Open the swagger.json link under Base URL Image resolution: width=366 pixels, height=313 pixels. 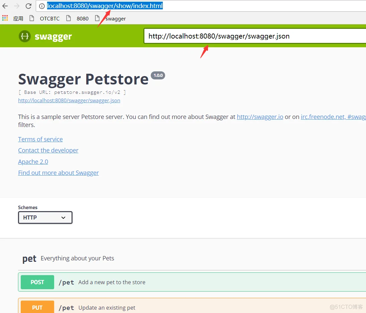[x=69, y=101]
